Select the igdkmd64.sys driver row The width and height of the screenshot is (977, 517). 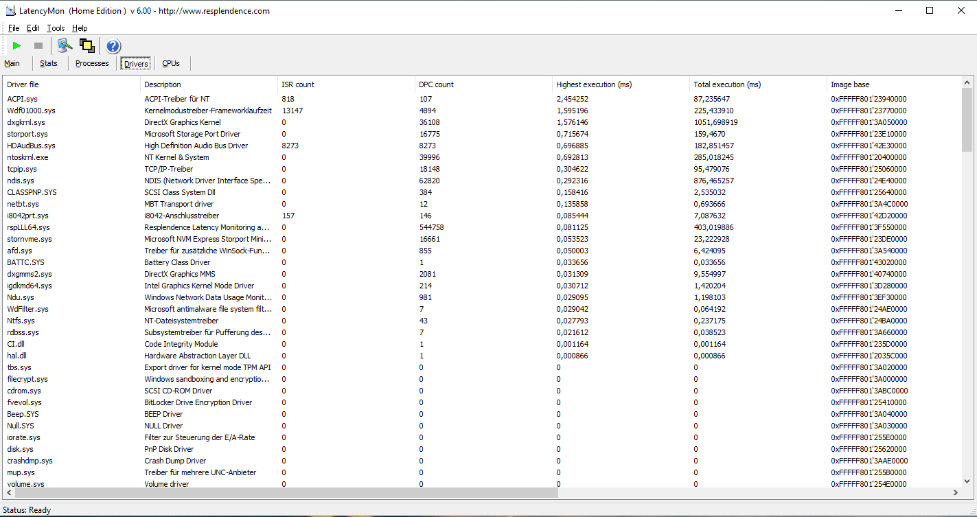click(482, 286)
